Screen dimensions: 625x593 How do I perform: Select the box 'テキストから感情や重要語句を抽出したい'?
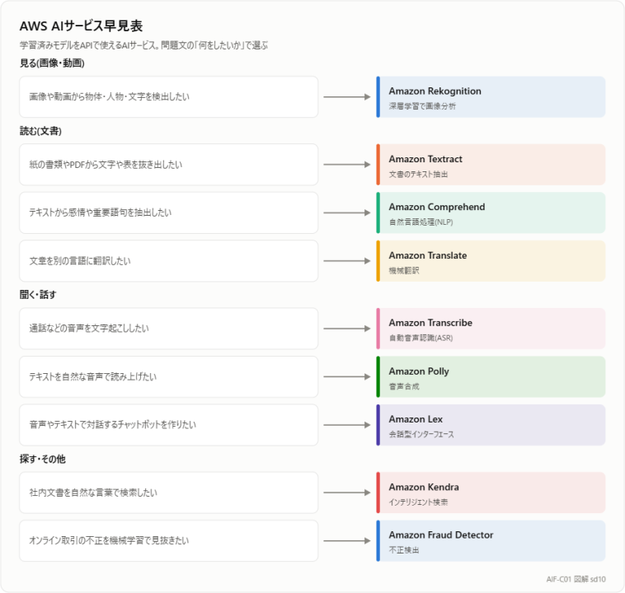tap(168, 212)
